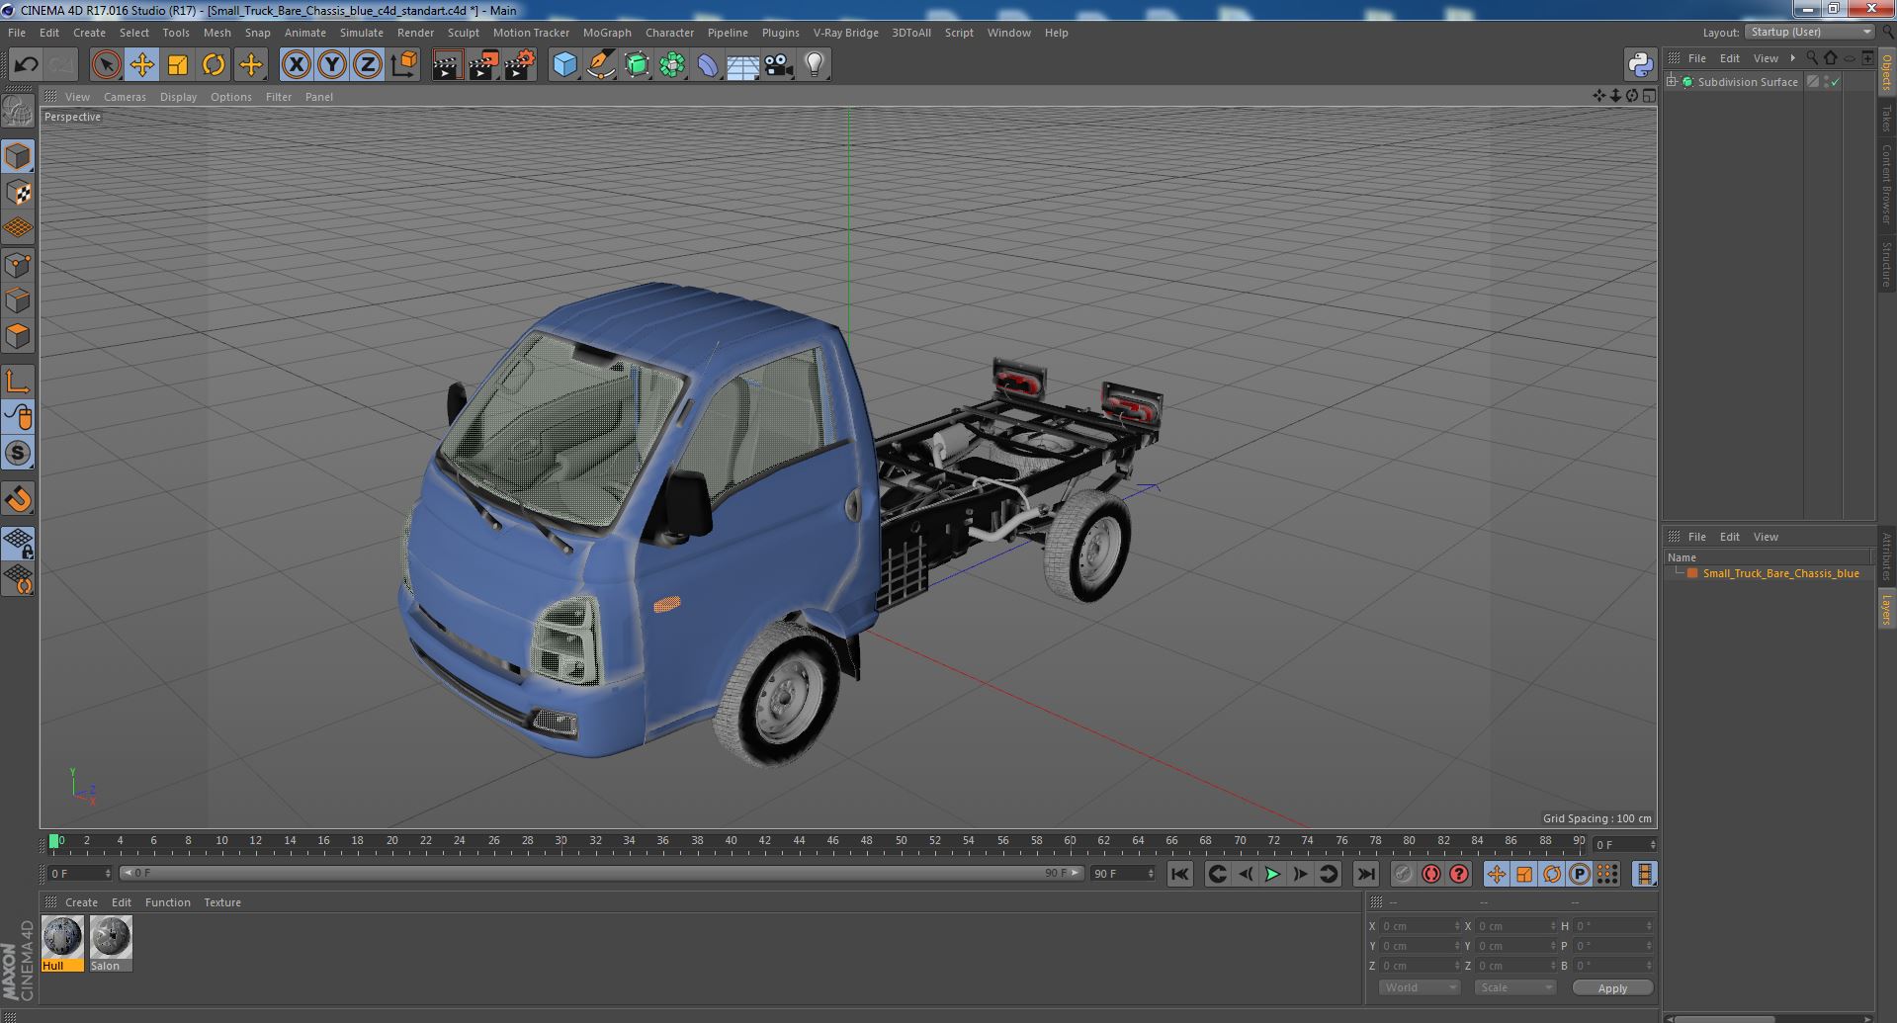Switch to Edges mode
Screen dimensions: 1897x1023
coord(18,300)
